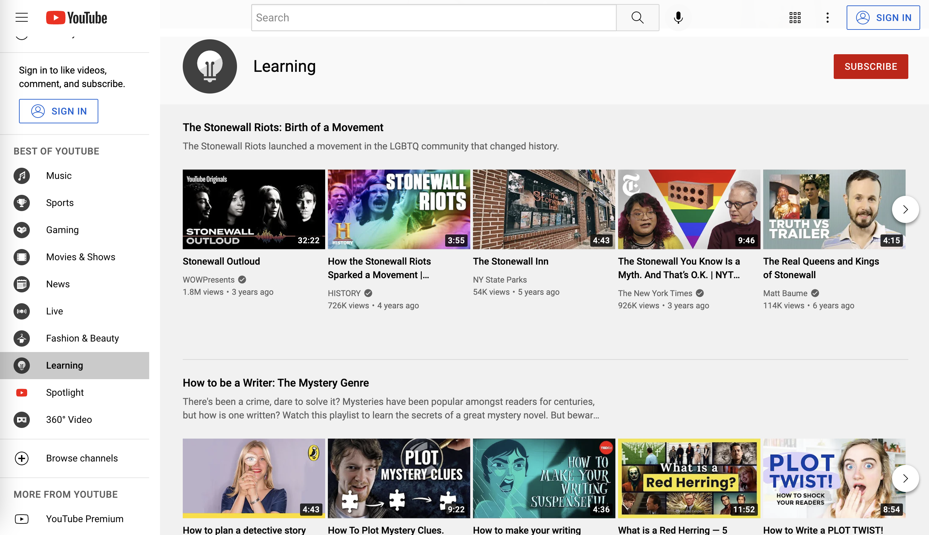
Task: Open the Matt Baume channel link
Action: [785, 293]
